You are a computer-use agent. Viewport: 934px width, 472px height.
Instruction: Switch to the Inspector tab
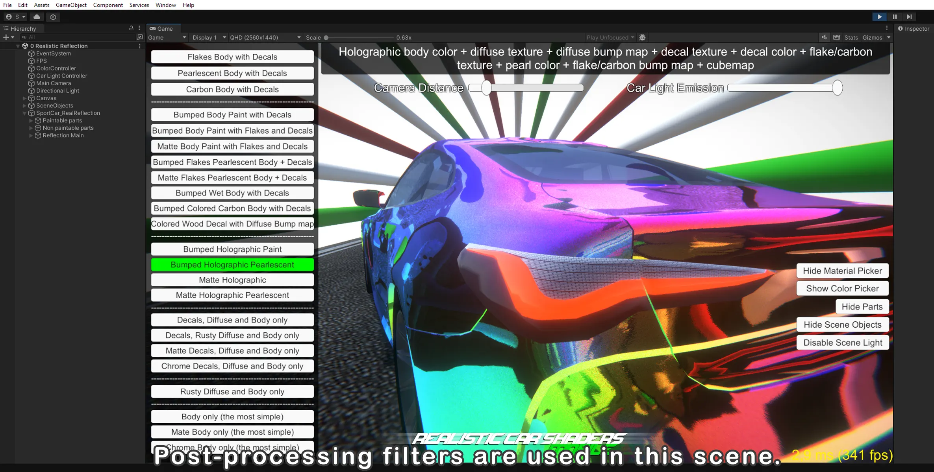point(914,29)
